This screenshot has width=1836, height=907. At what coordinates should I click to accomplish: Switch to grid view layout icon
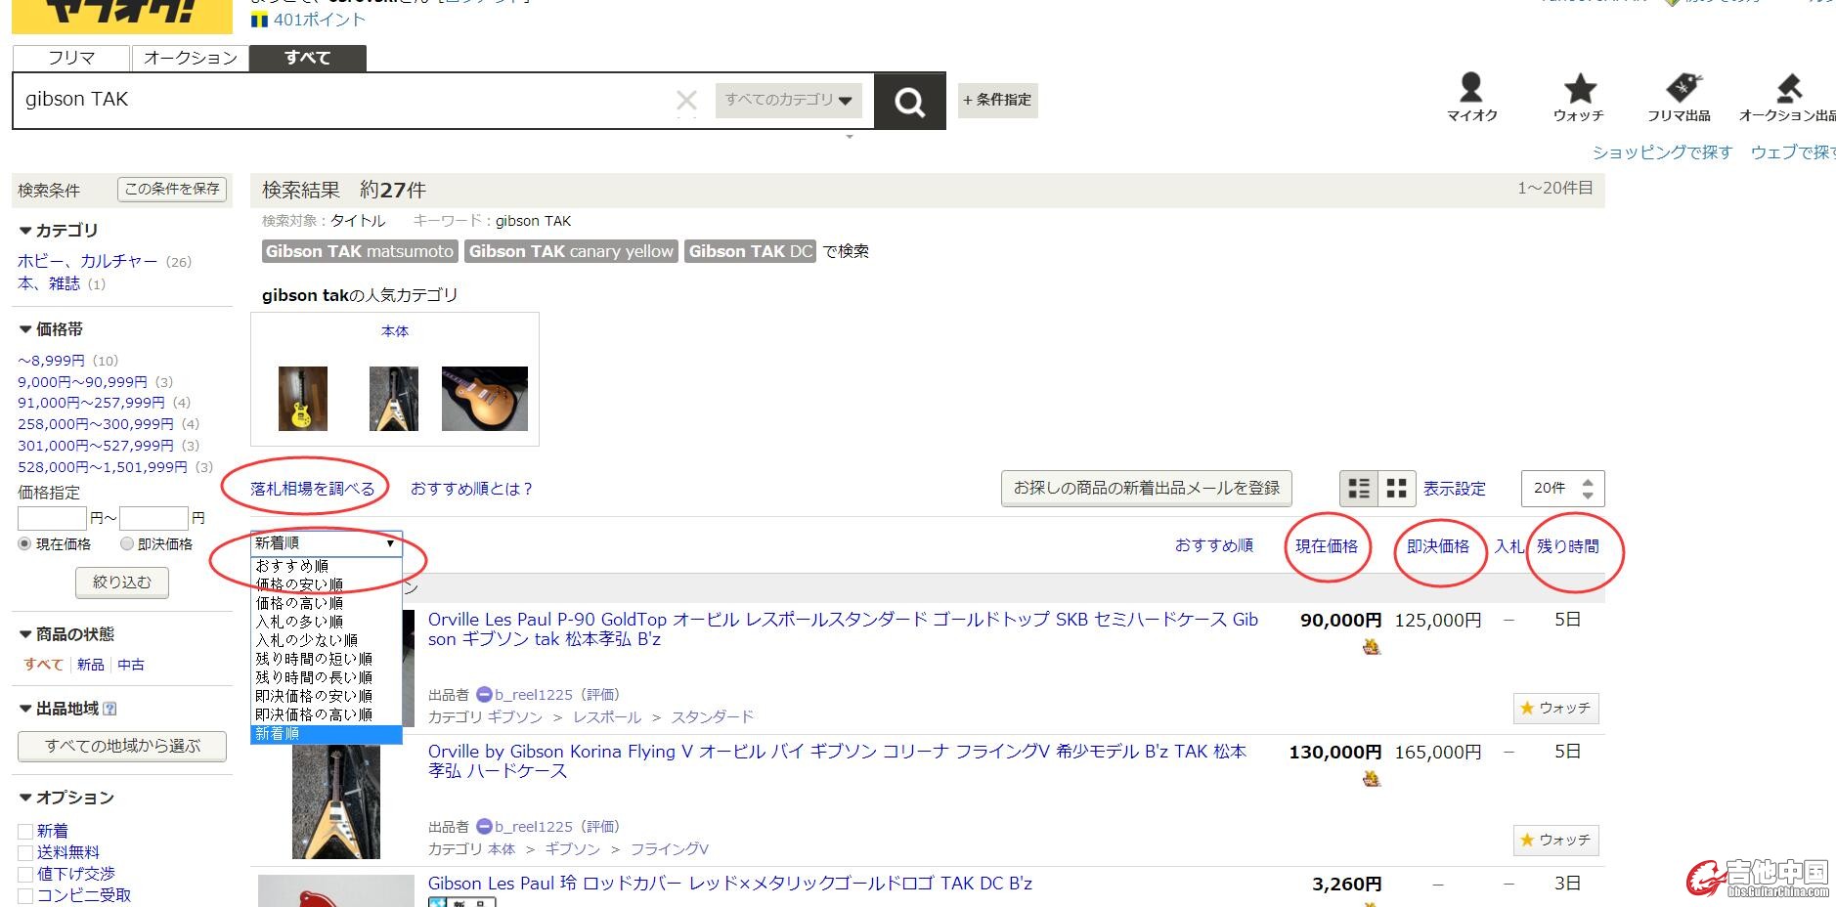(x=1397, y=489)
